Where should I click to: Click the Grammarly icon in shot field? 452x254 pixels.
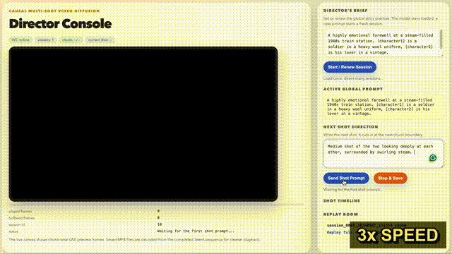click(433, 158)
